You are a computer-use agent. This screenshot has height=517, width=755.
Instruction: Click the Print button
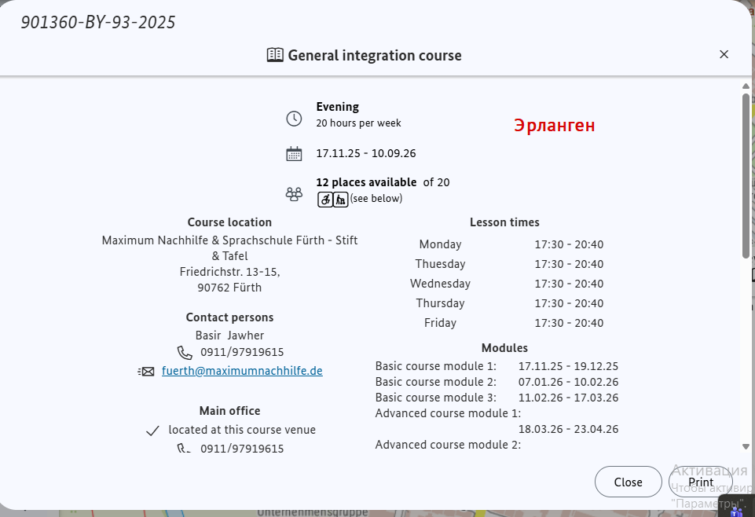701,482
